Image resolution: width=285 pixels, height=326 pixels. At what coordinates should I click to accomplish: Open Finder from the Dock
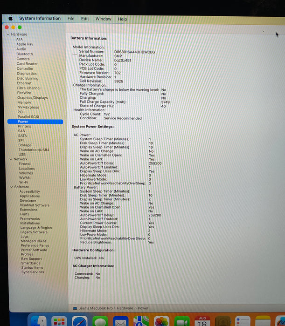39,321
